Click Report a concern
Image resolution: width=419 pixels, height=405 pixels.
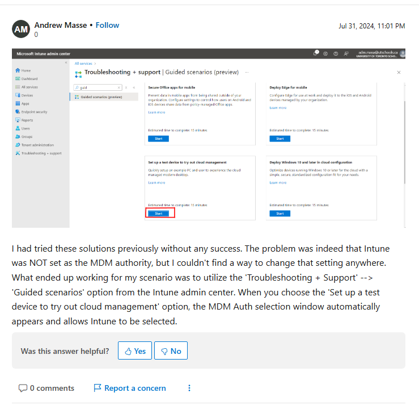[x=130, y=388]
